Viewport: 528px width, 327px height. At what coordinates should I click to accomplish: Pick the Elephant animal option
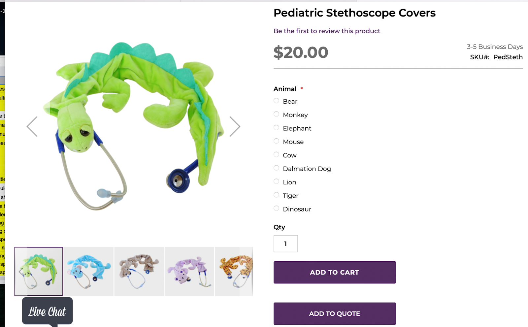coord(276,127)
